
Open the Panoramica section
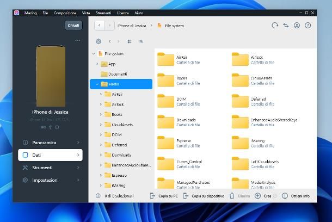(51, 143)
